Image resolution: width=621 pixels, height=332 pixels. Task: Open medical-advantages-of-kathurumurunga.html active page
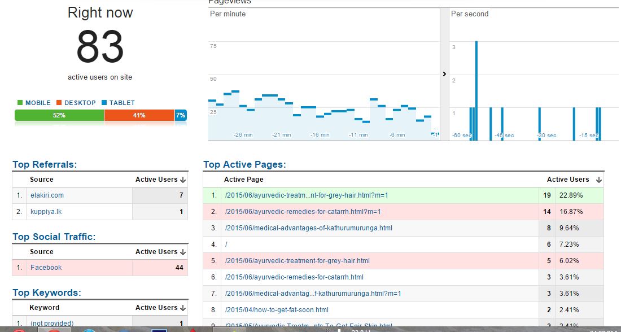tap(308, 228)
